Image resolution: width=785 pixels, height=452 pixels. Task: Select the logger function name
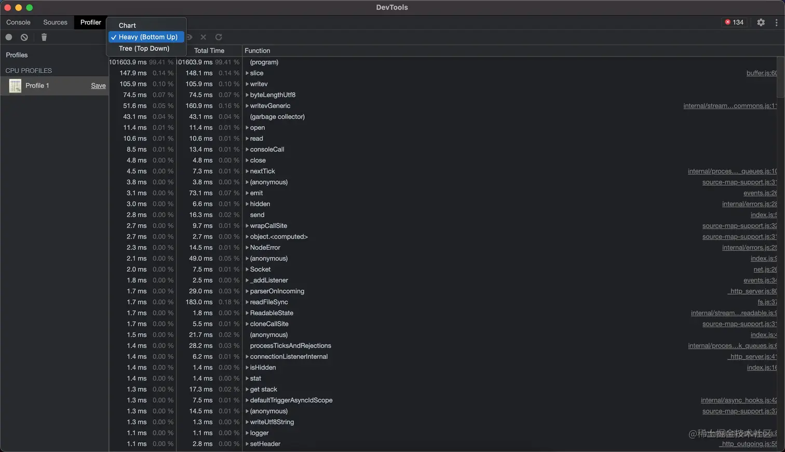point(260,433)
